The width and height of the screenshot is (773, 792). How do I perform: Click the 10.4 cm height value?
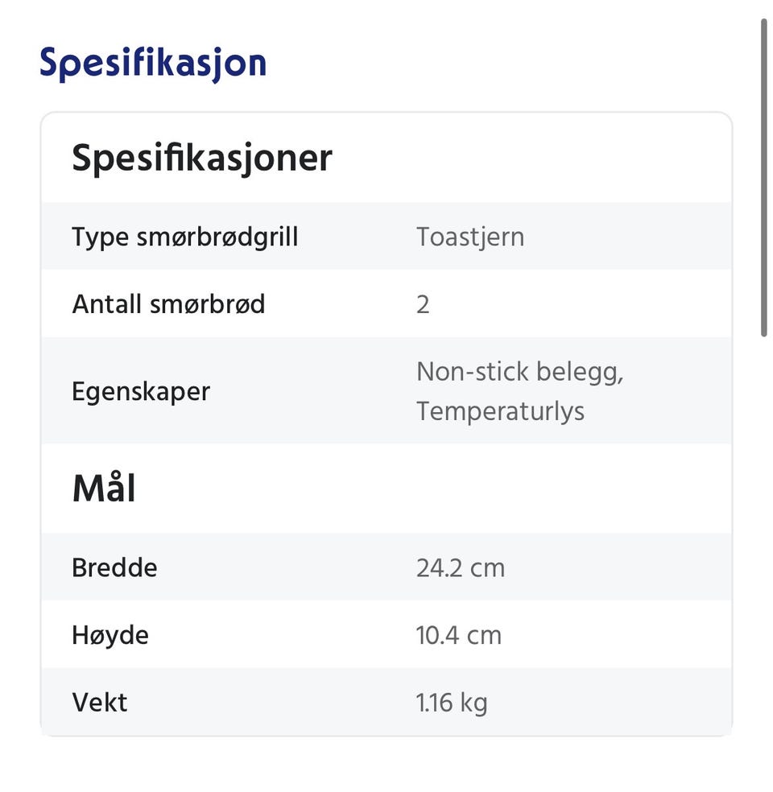point(458,635)
